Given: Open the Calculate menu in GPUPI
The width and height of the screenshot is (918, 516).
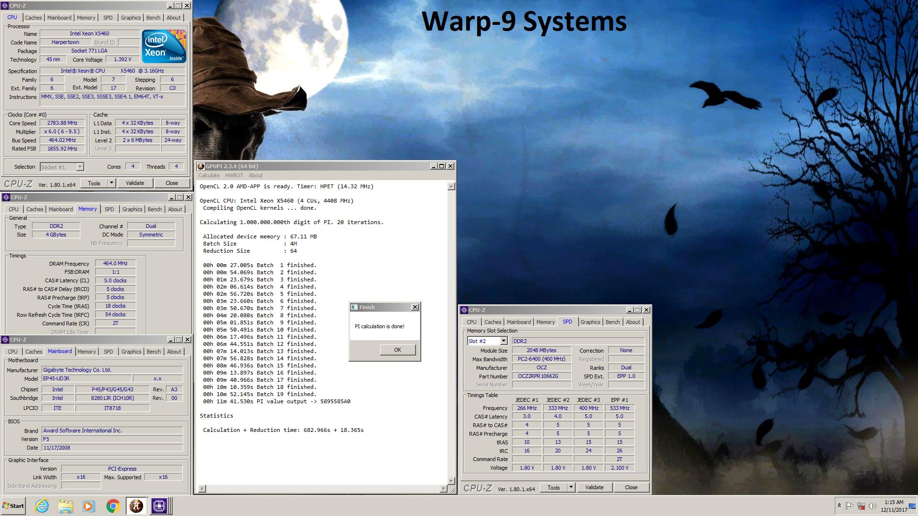Looking at the screenshot, I should pos(209,175).
